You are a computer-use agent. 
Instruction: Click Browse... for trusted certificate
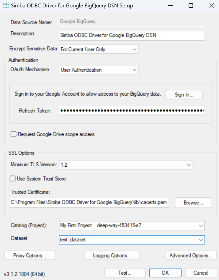(193, 203)
